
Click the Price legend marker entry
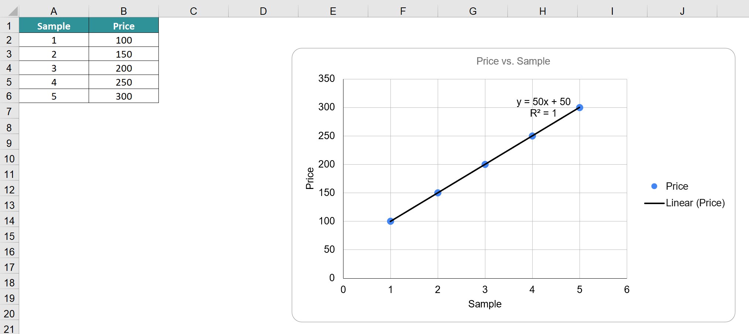click(x=670, y=186)
